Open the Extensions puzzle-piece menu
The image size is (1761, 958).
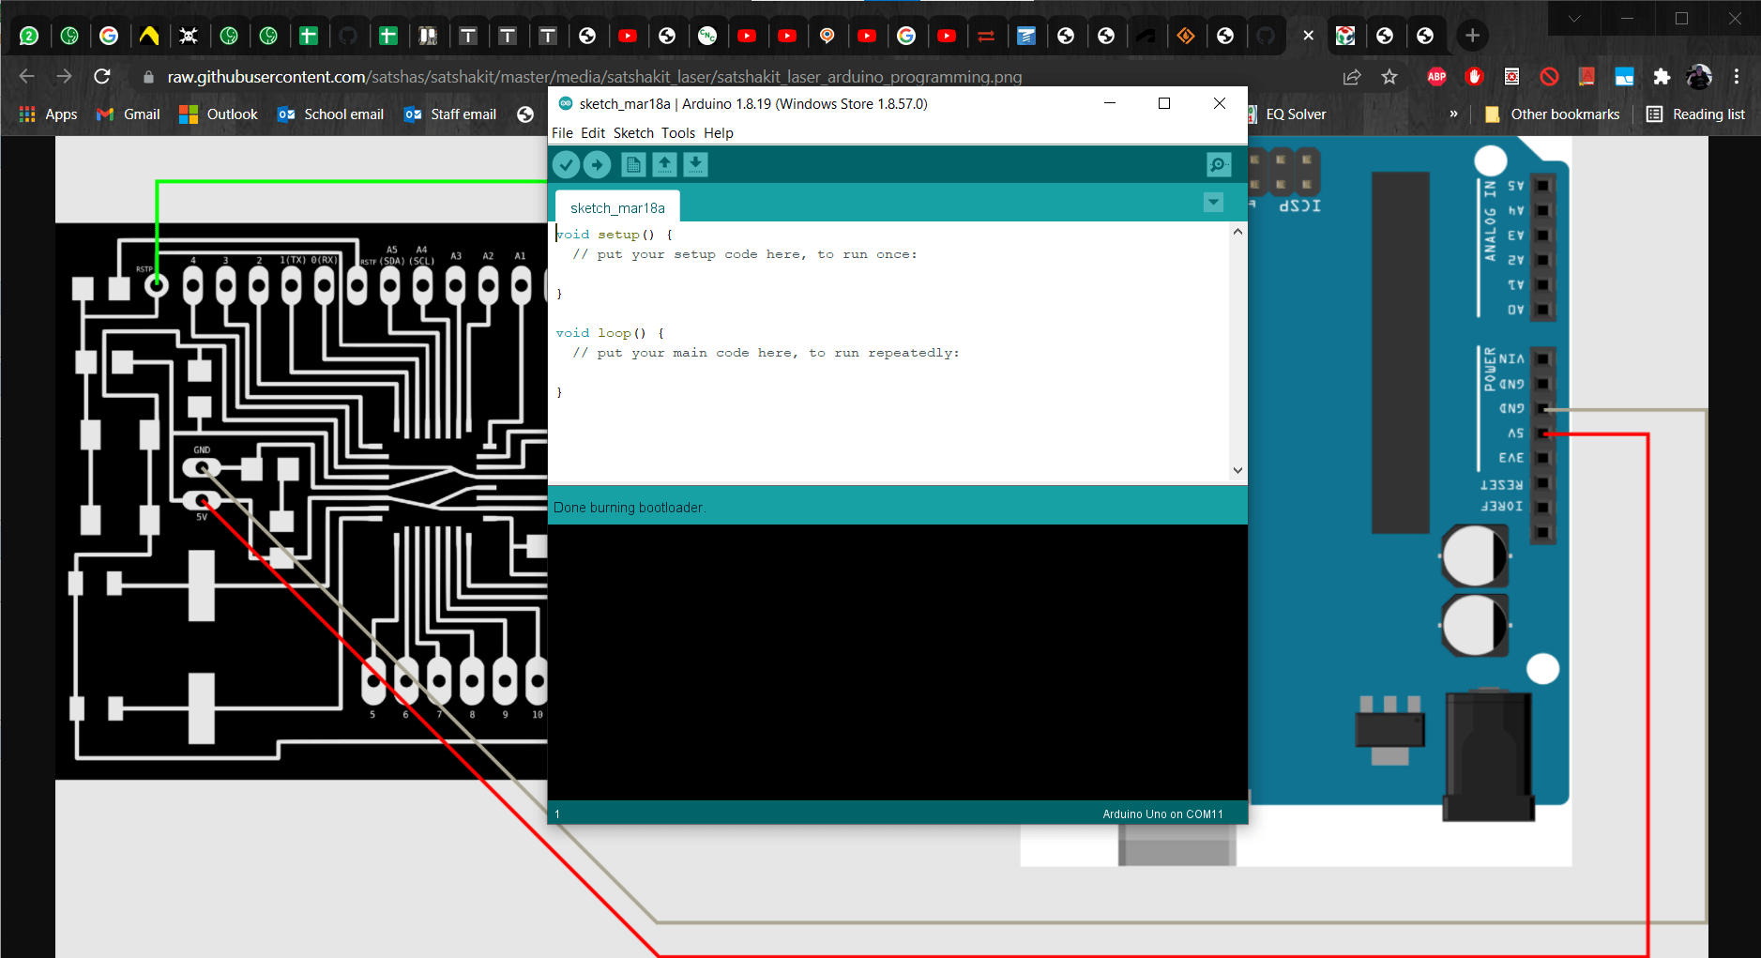[1662, 77]
